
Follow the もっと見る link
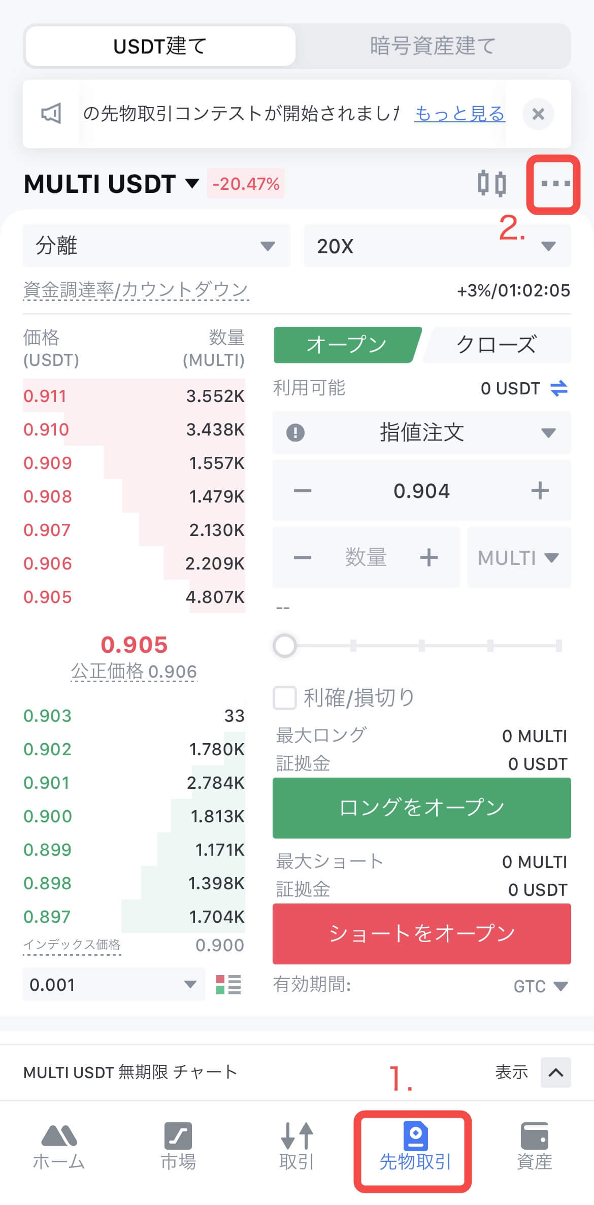coord(459,114)
